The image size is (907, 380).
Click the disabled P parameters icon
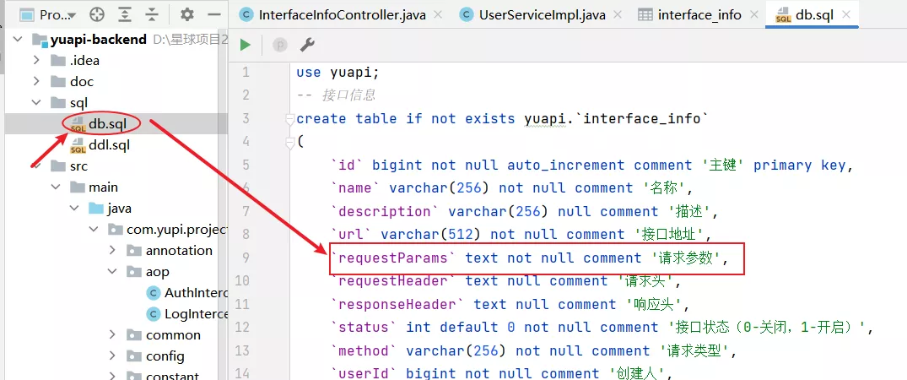click(x=280, y=45)
